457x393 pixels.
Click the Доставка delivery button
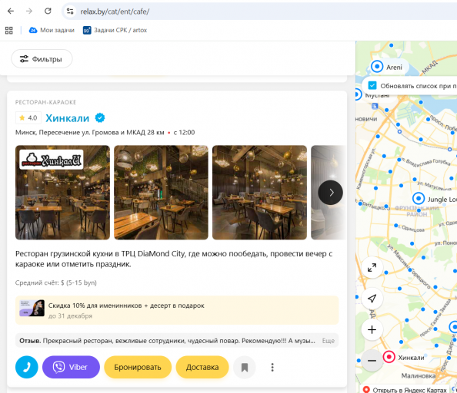tap(202, 367)
